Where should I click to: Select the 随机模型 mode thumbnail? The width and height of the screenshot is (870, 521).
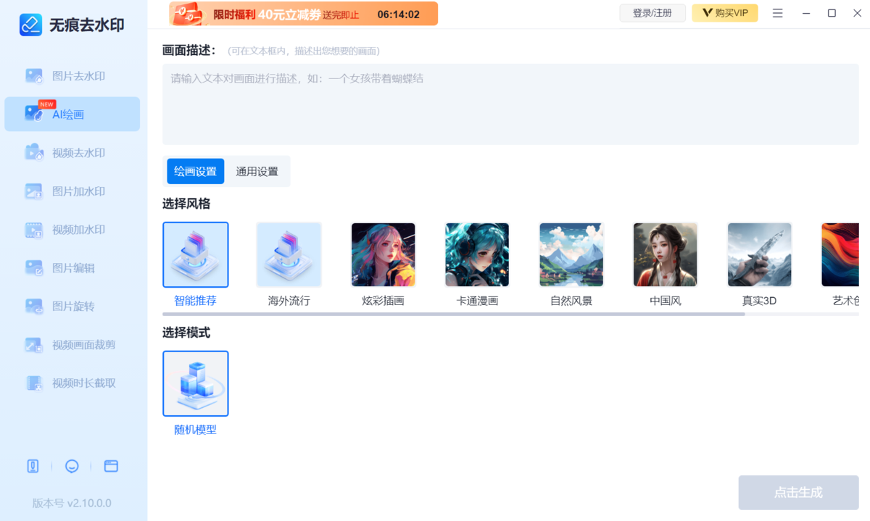click(195, 383)
